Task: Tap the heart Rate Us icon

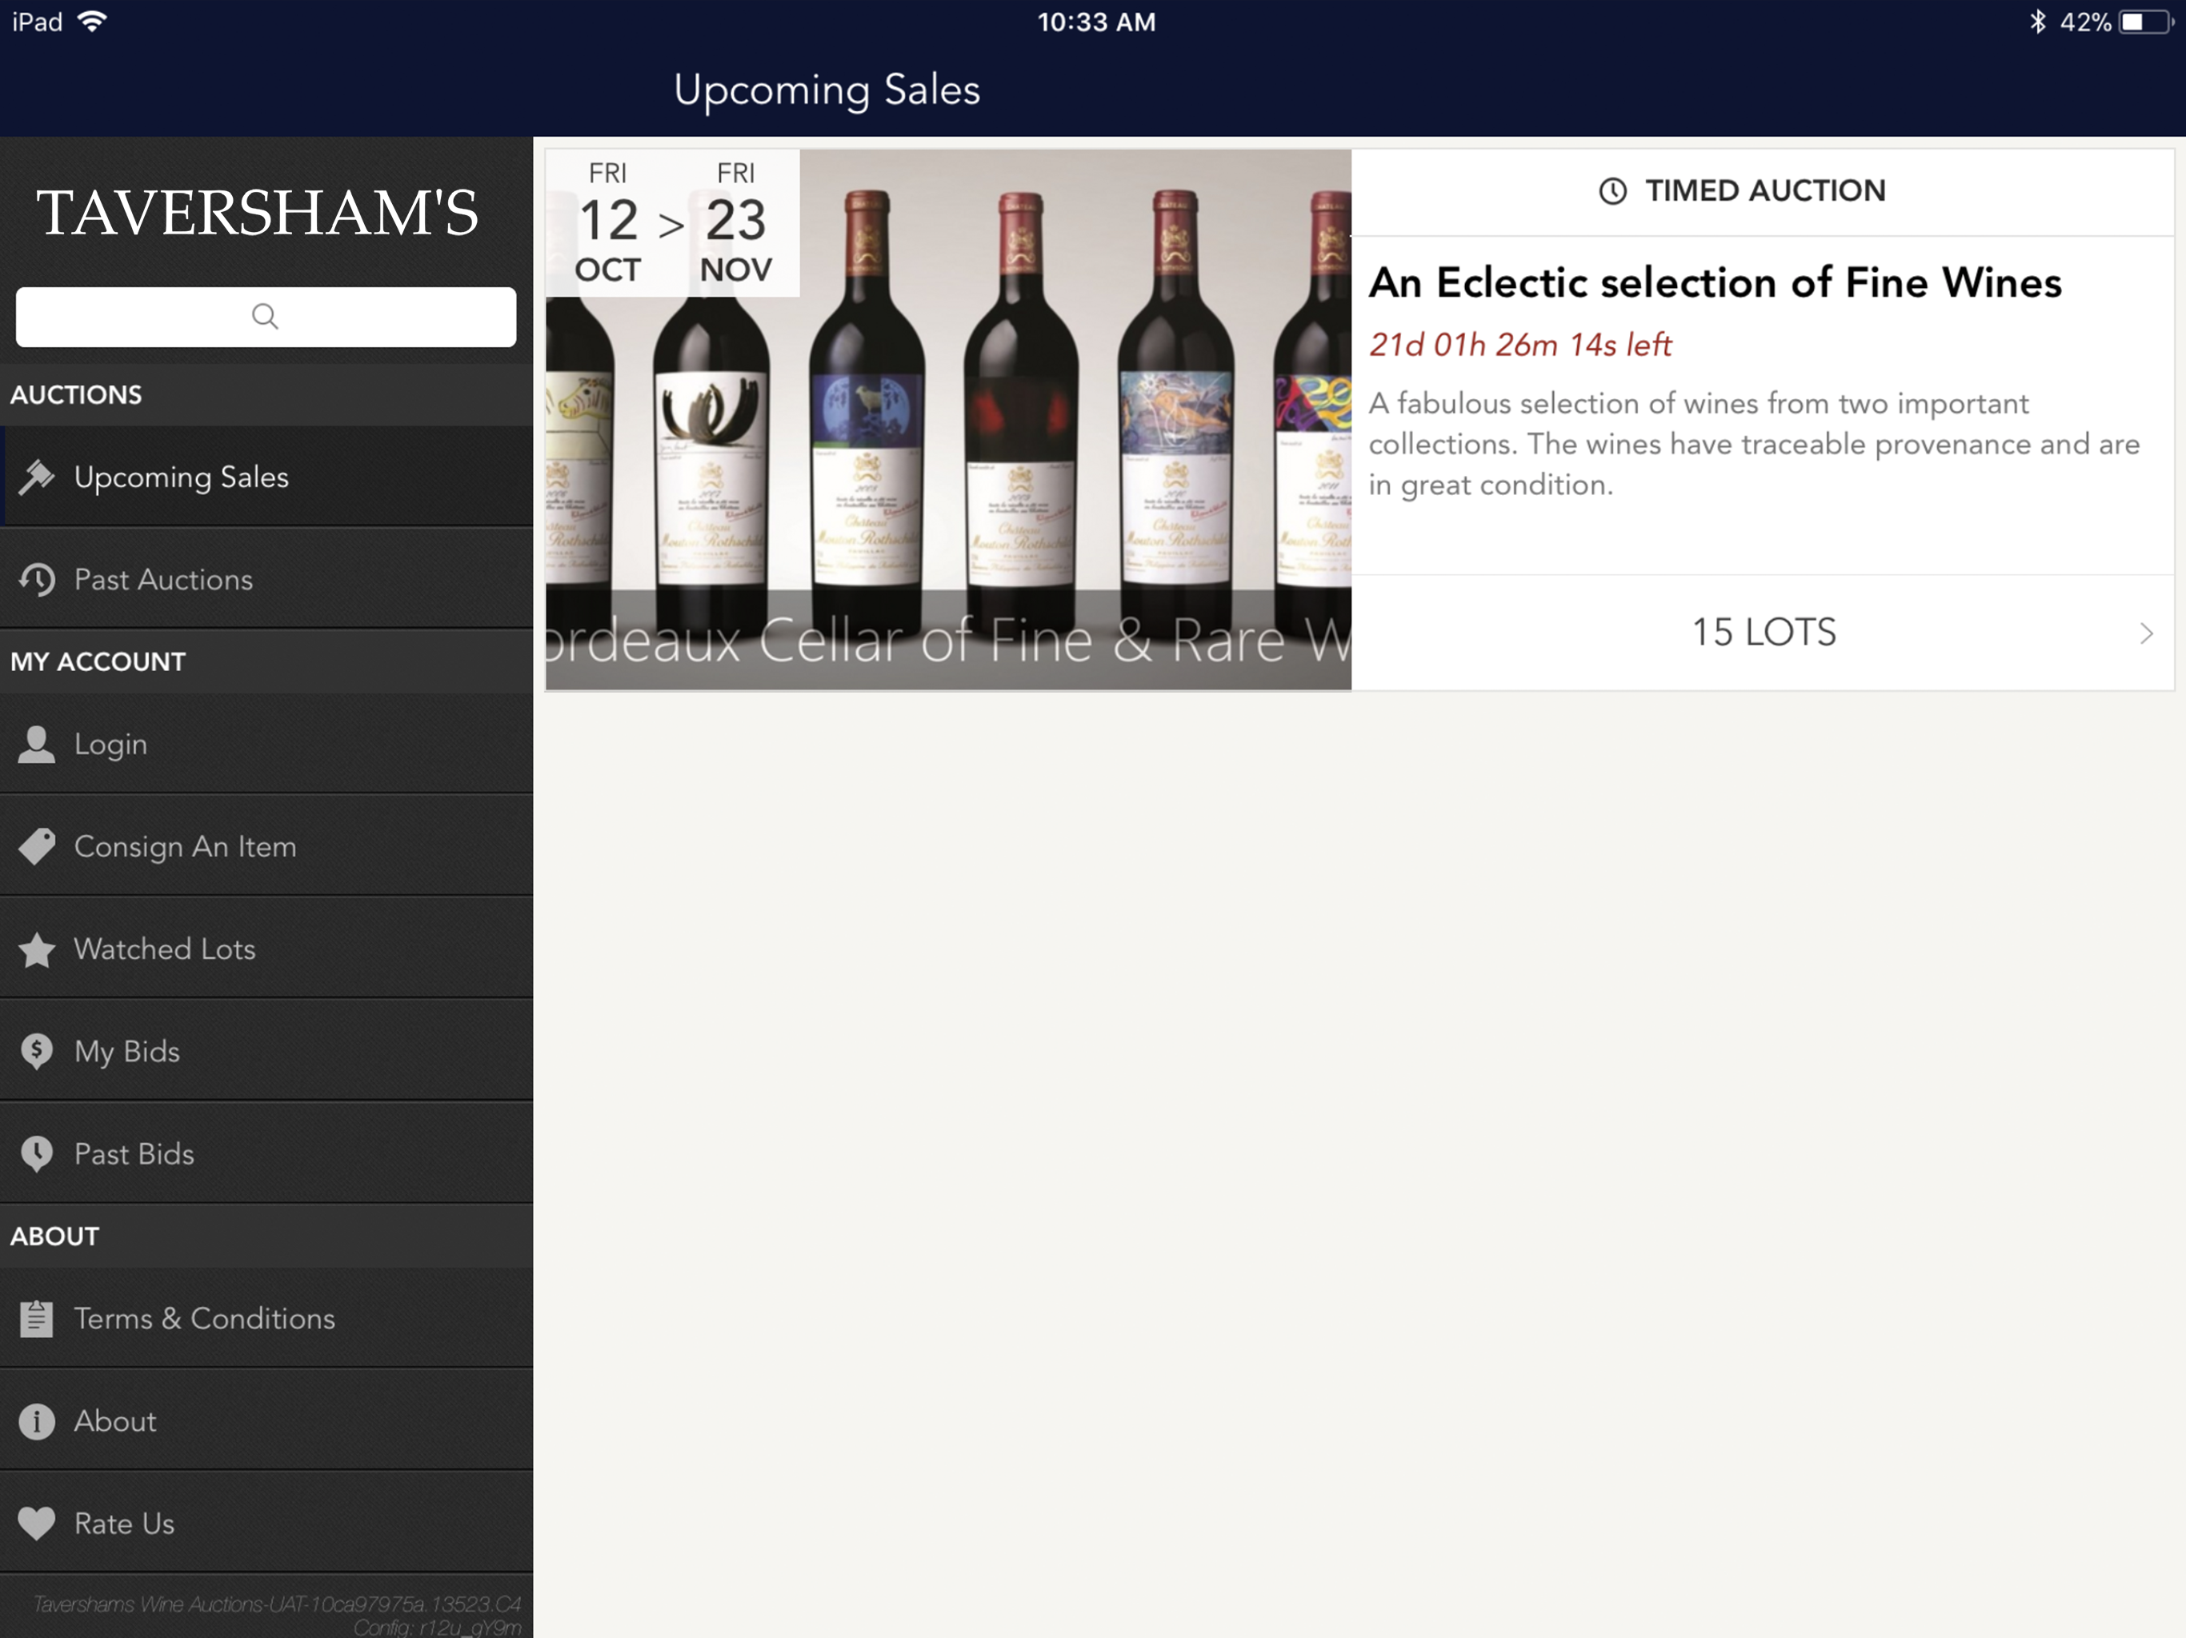Action: tap(37, 1524)
